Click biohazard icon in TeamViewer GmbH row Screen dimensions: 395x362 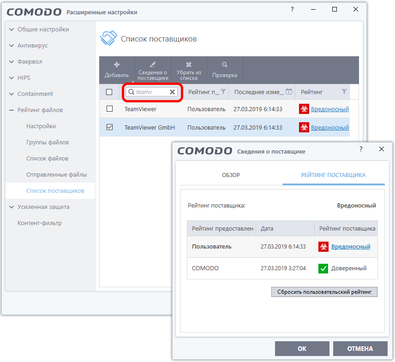click(x=304, y=127)
